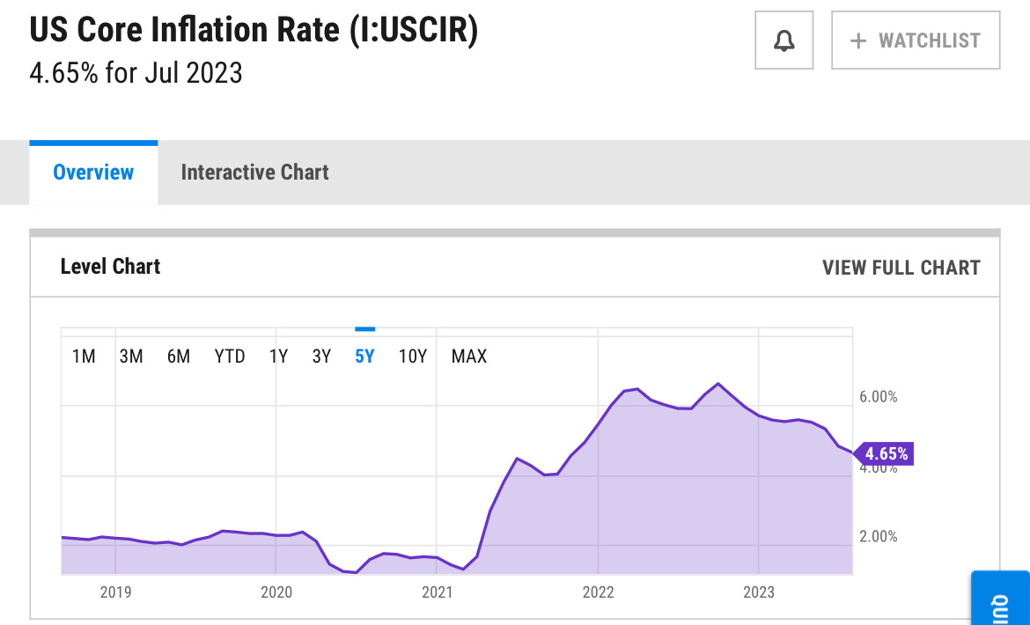Click the Level Chart header text
Screen dimensions: 1030x625
tap(110, 267)
